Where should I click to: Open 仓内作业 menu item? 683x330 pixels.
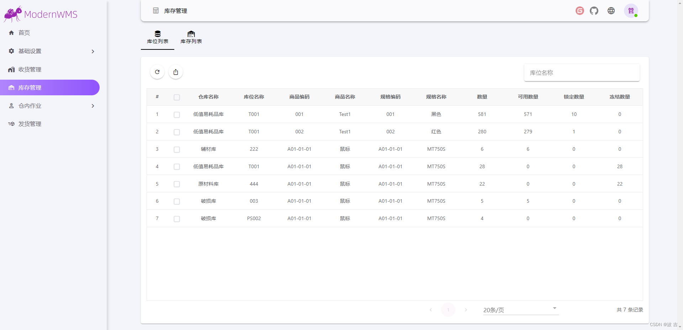click(50, 106)
